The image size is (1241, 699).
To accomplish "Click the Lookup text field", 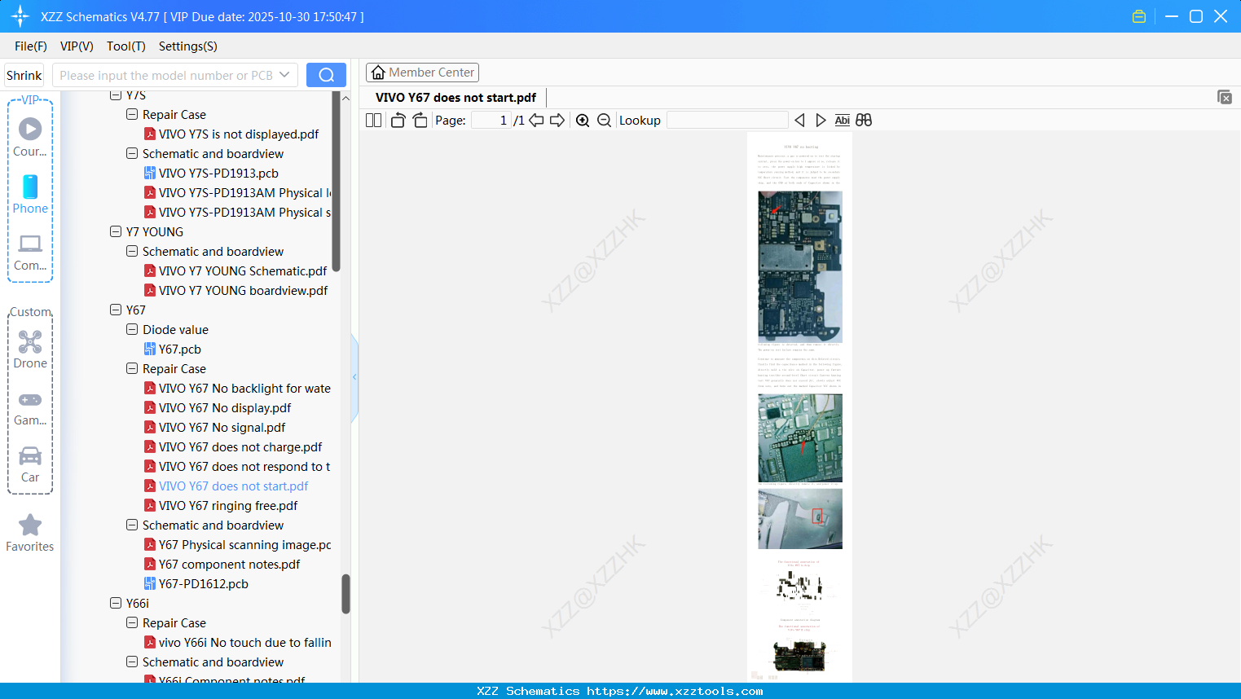I will [728, 121].
